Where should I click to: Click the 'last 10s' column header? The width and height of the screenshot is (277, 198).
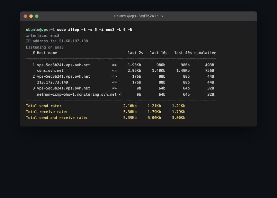pyautogui.click(x=159, y=53)
